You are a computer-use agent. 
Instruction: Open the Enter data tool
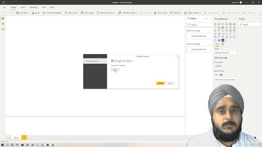[87, 13]
